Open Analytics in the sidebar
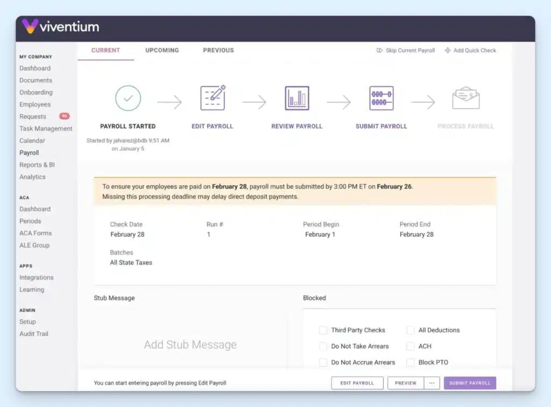The image size is (551, 407). point(33,177)
